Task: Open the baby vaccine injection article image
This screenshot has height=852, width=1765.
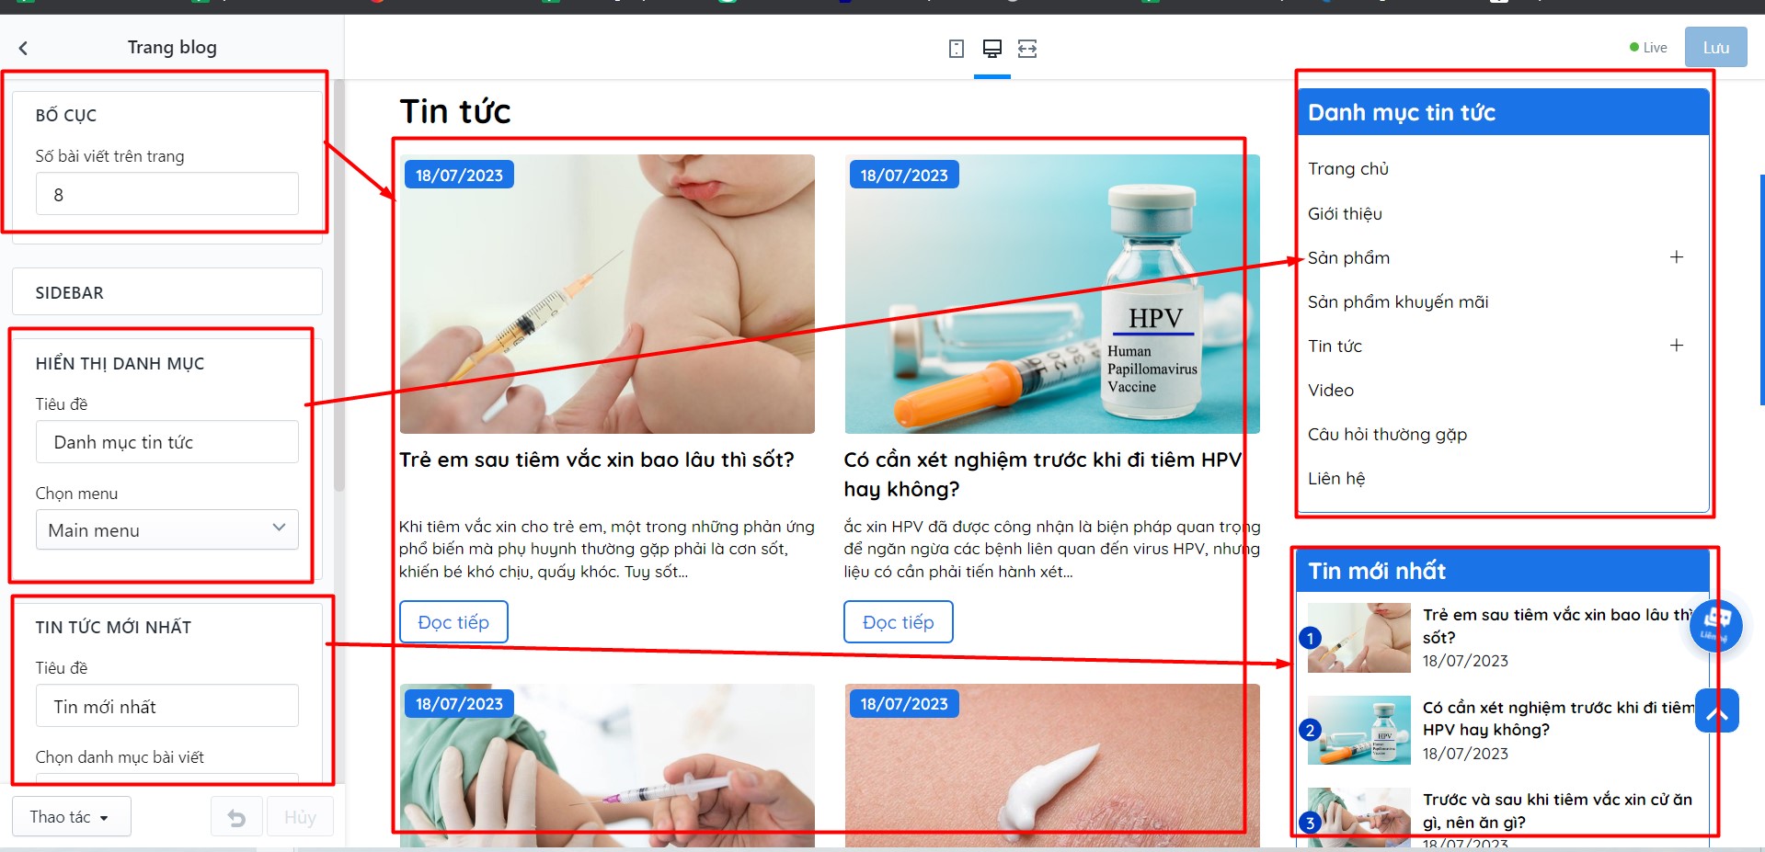Action: [x=607, y=294]
